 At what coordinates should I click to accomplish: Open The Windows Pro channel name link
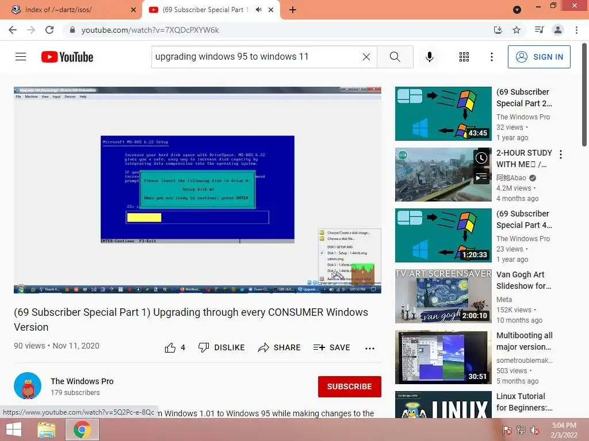point(82,381)
